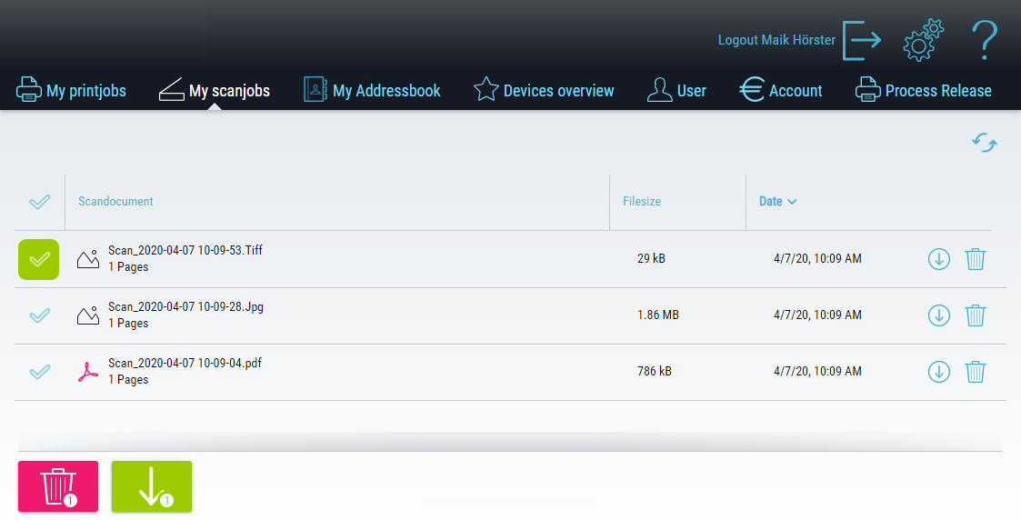This screenshot has height=520, width=1021.
Task: Select the pdf scan row checkbox
Action: click(x=39, y=372)
